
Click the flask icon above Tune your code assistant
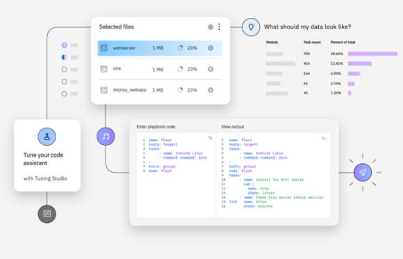click(47, 136)
